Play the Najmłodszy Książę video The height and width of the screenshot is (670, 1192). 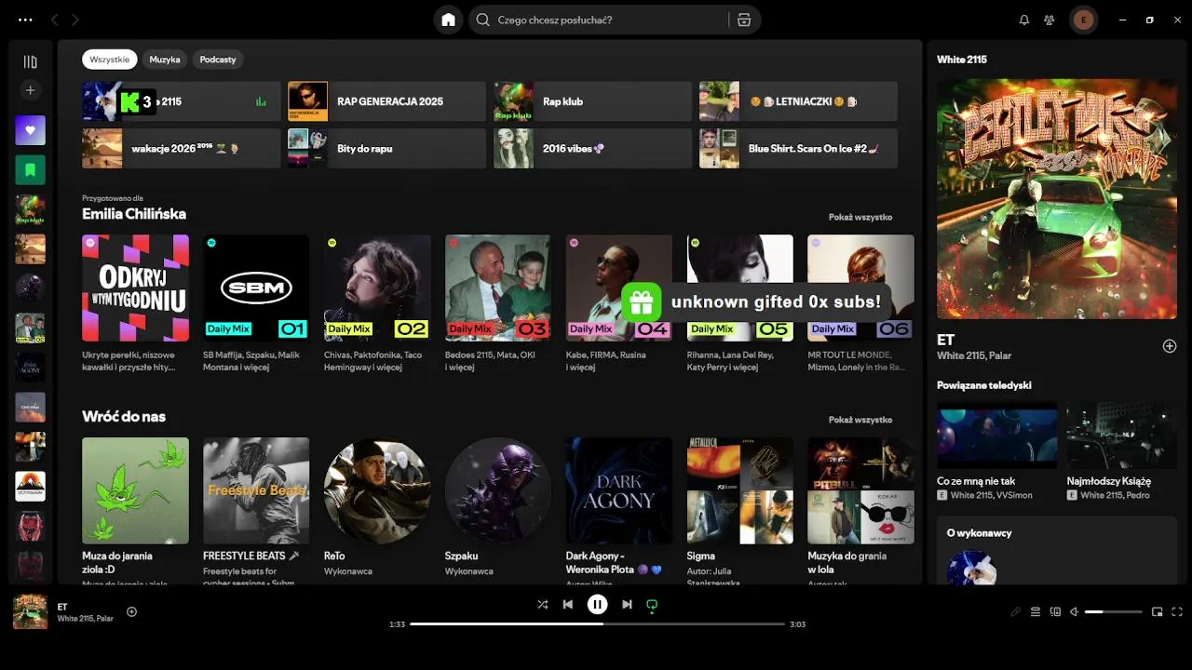[x=1121, y=435]
